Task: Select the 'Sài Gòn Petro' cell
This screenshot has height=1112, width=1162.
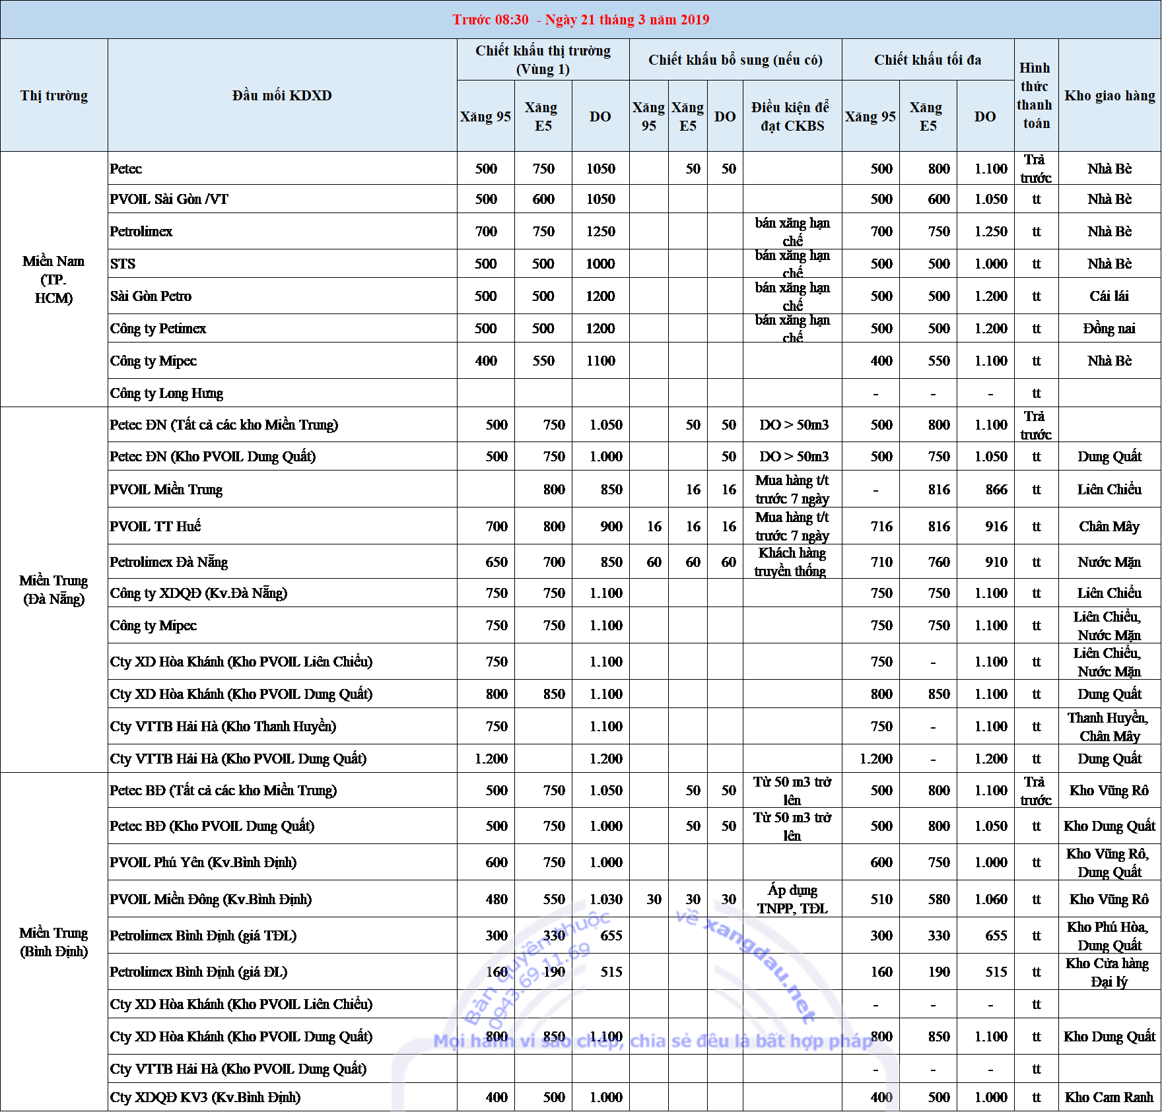Action: pyautogui.click(x=282, y=296)
